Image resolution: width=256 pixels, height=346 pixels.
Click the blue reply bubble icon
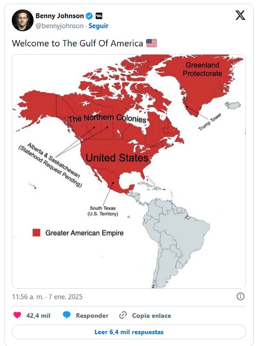pos(67,315)
